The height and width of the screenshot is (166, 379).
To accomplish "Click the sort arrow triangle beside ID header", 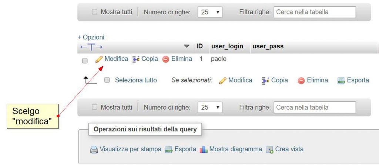I will pos(187,46).
